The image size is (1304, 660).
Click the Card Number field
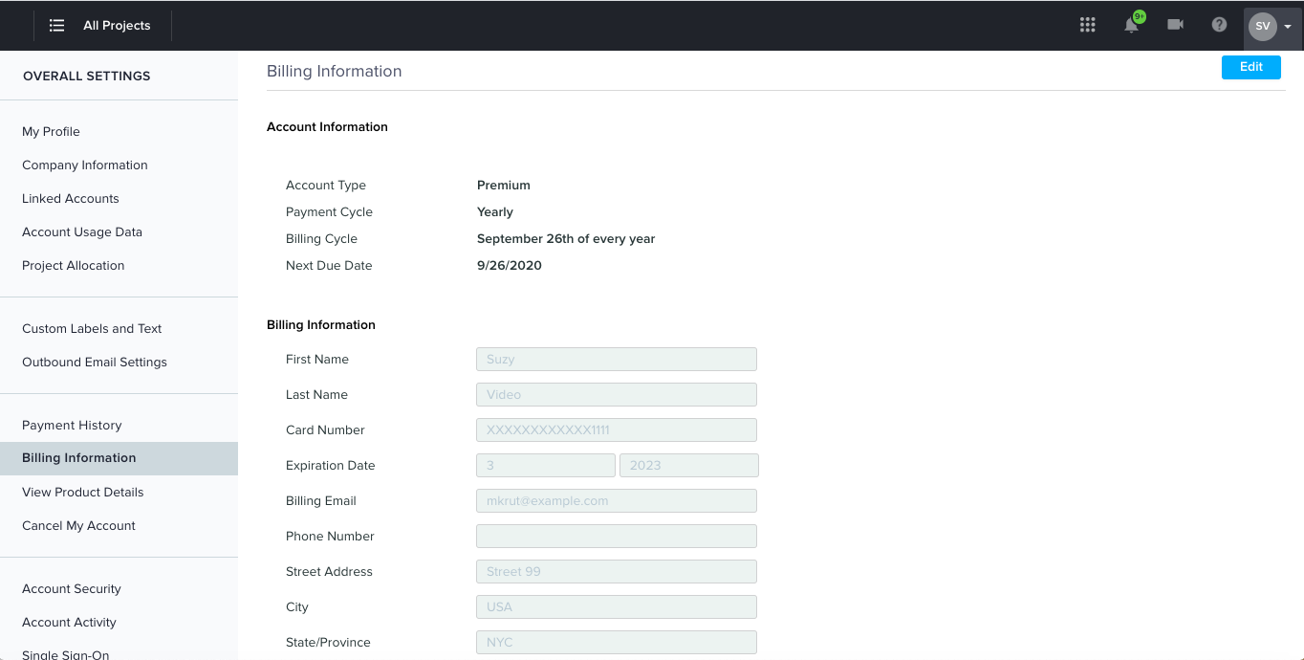point(616,430)
